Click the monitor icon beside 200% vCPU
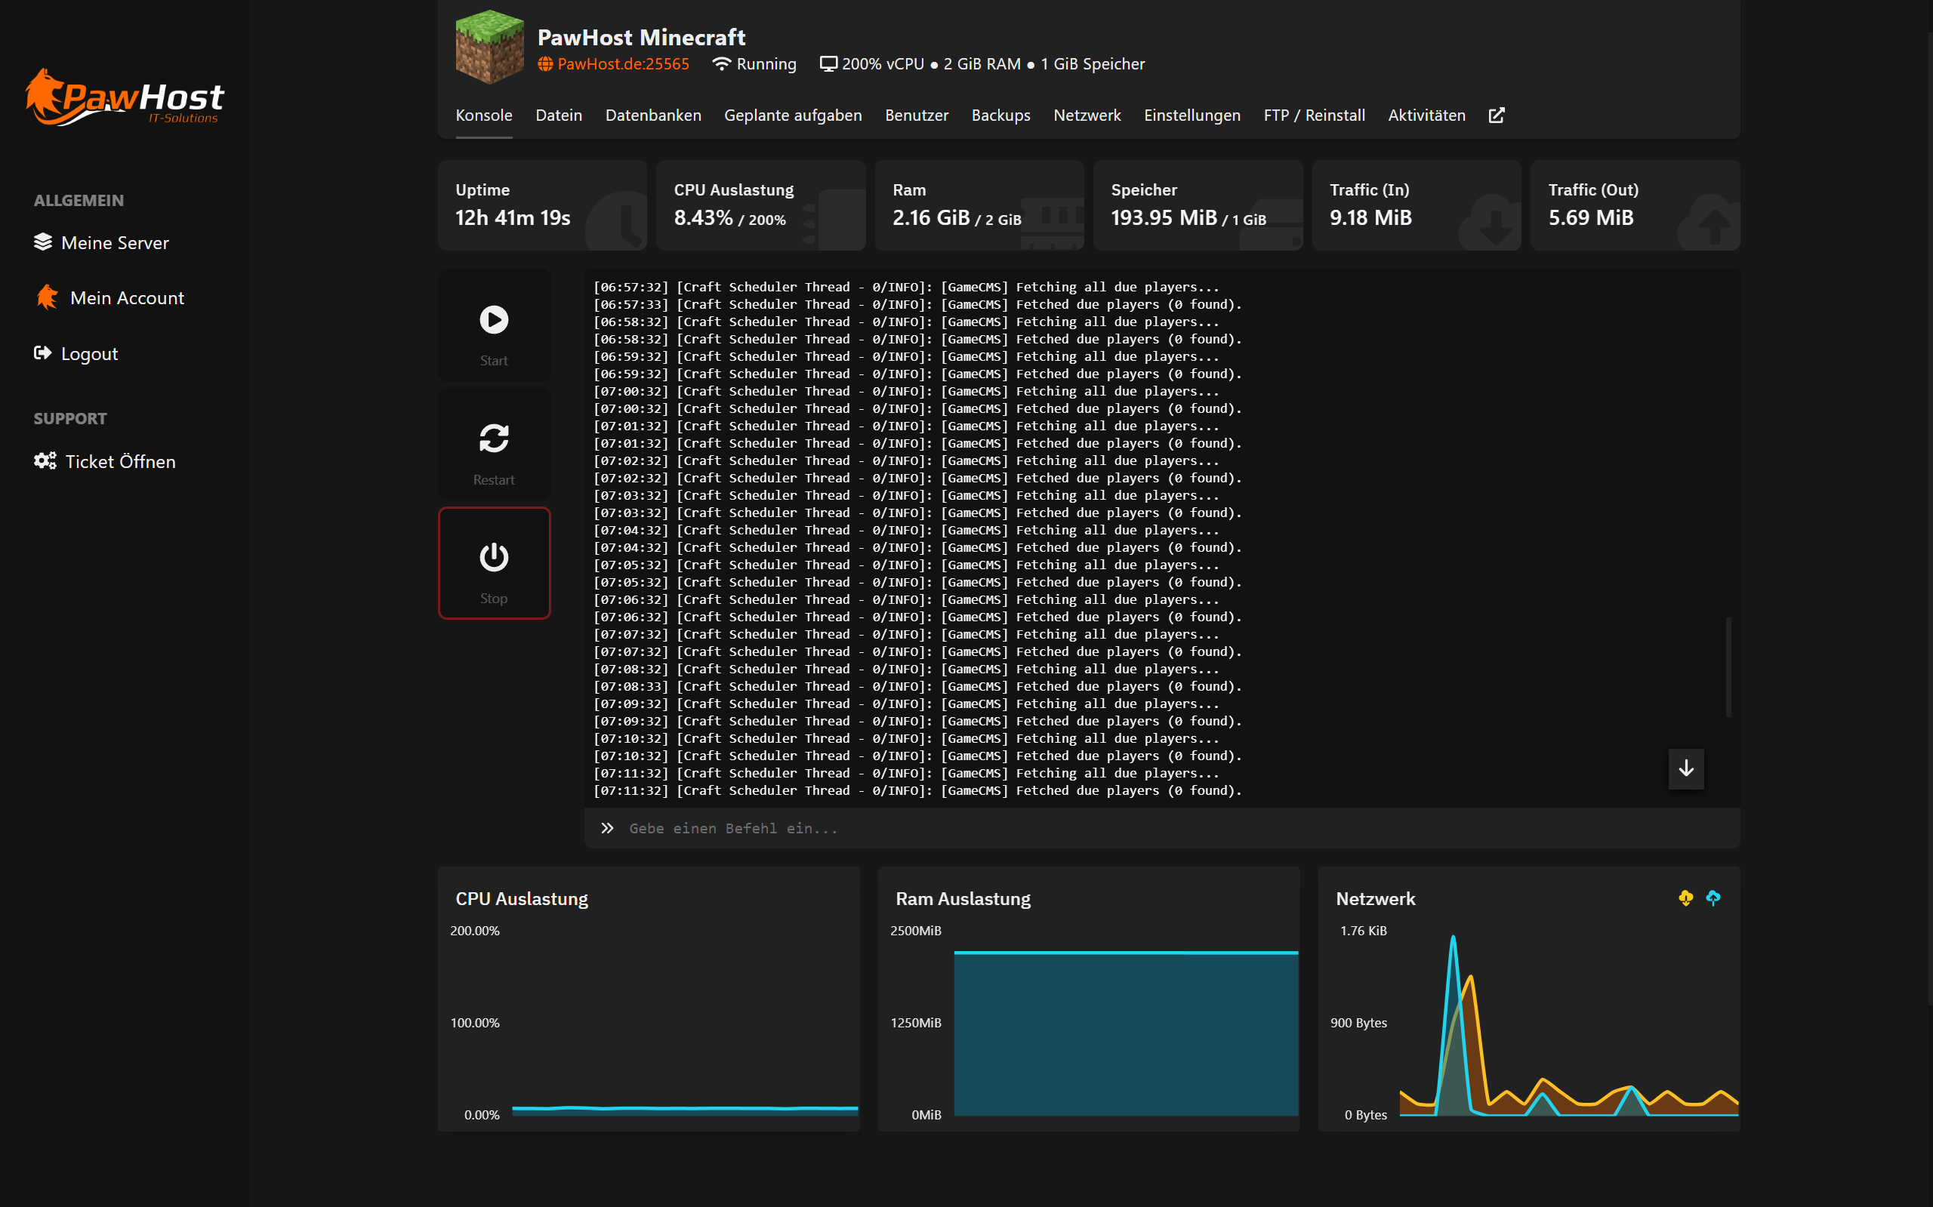This screenshot has width=1933, height=1207. (x=829, y=64)
